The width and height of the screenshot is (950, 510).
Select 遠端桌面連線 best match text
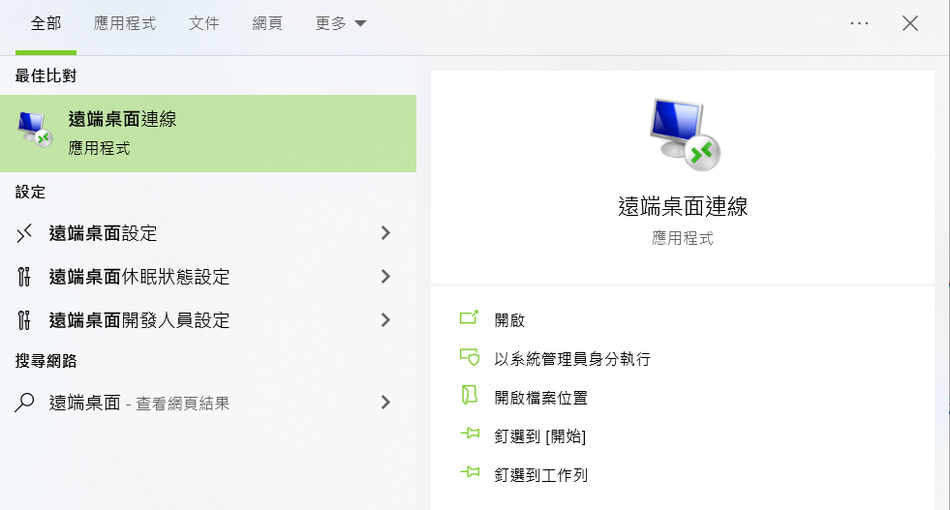pos(122,119)
